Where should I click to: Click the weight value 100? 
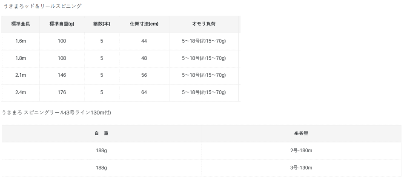(x=62, y=41)
